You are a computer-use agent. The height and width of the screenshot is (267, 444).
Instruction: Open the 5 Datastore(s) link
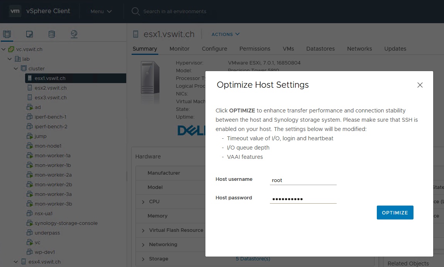tap(253, 258)
